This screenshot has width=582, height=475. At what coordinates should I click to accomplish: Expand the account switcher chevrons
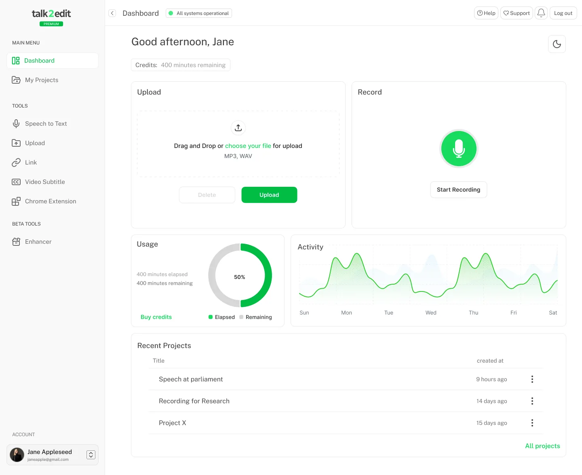tap(91, 455)
